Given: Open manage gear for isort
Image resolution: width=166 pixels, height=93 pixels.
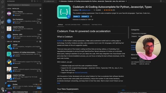Looking at the screenshot, I should coord(40,64).
